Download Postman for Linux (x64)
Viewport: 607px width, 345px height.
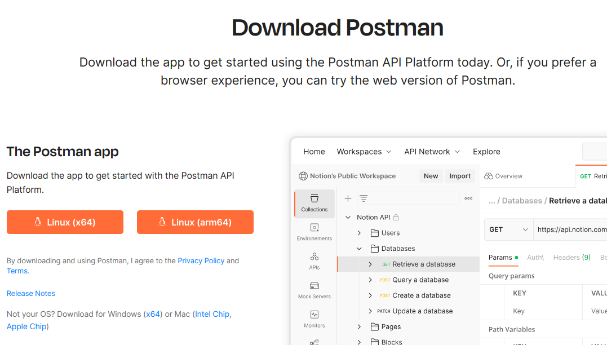click(x=65, y=222)
